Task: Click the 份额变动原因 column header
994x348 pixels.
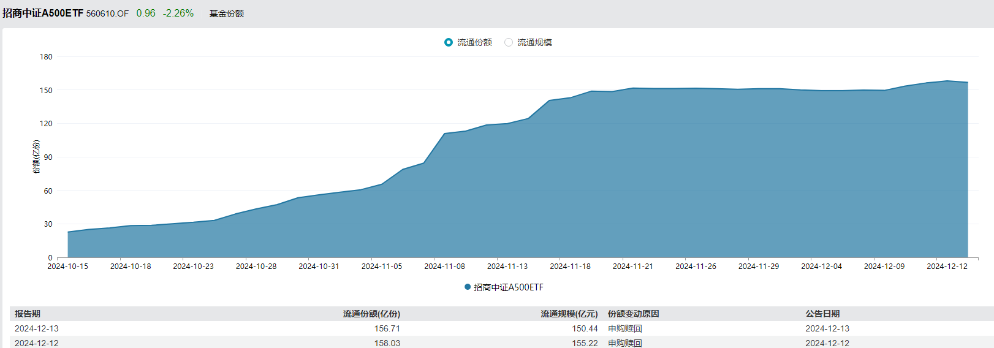Action: click(x=633, y=314)
